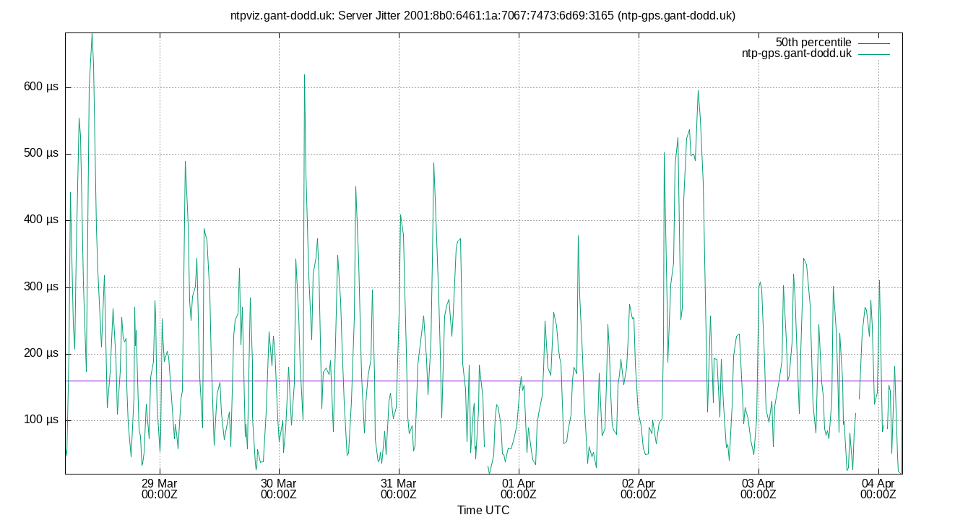Select the 31 Mar 00:00Z tick label
The image size is (968, 520).
point(398,488)
